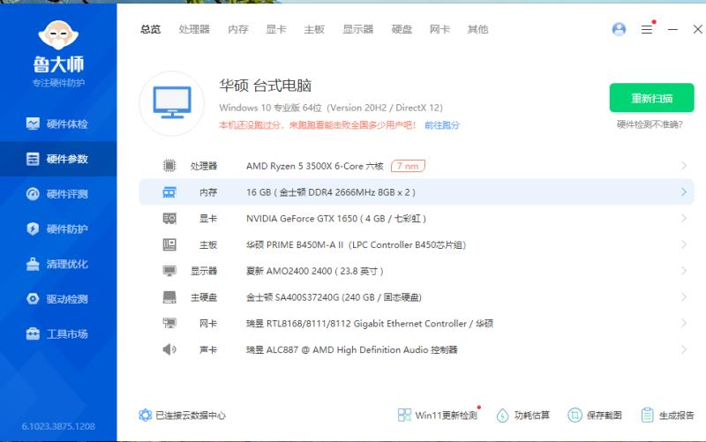Click 生成报告 generate report
The width and height of the screenshot is (706, 442).
click(667, 415)
